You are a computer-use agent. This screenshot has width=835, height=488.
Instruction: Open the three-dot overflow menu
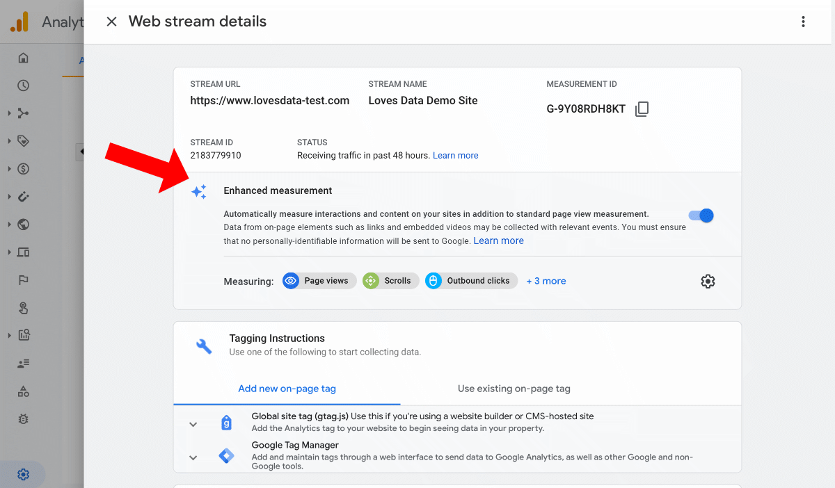(x=803, y=22)
